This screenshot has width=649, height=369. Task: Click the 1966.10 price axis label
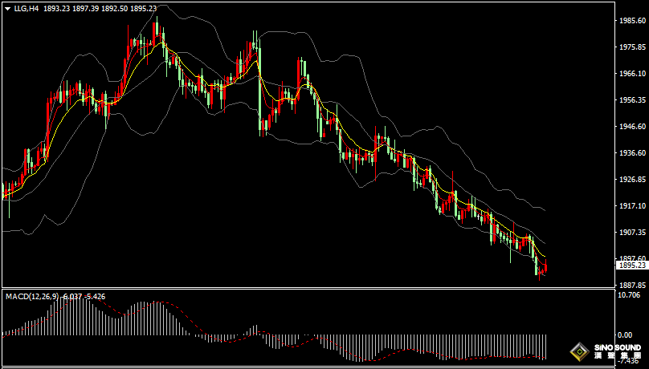631,74
